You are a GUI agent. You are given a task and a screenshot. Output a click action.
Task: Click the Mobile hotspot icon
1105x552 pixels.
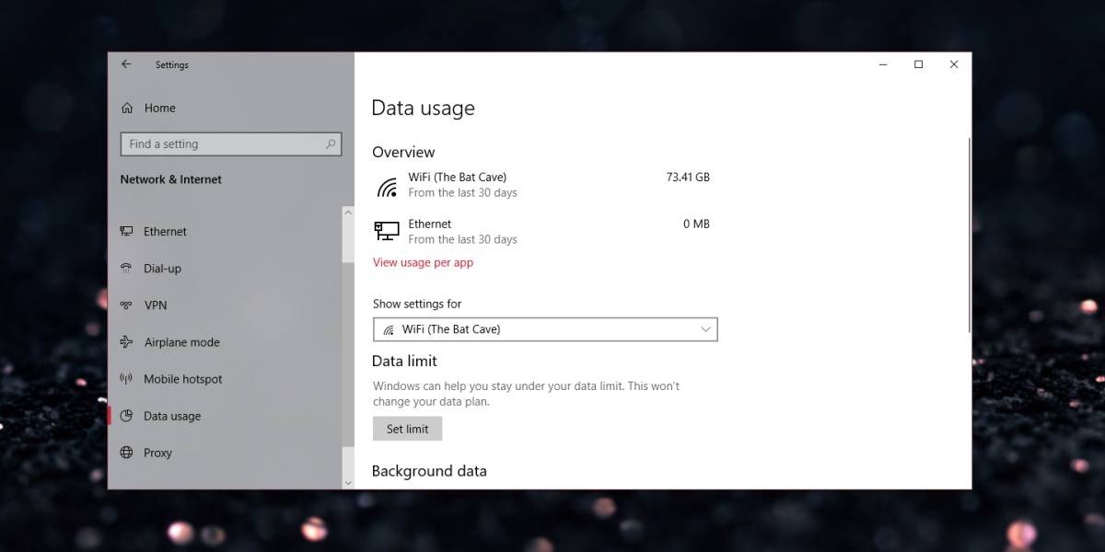[126, 379]
